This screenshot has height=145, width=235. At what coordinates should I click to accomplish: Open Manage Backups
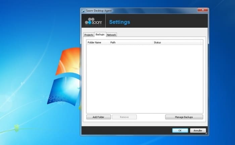(x=184, y=117)
